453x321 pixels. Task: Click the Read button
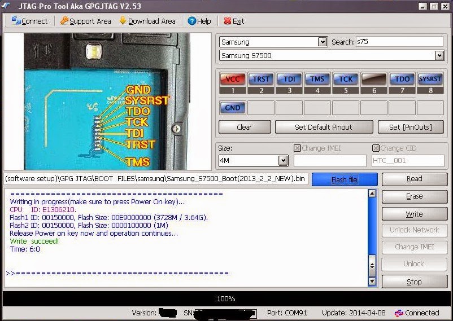click(x=415, y=179)
